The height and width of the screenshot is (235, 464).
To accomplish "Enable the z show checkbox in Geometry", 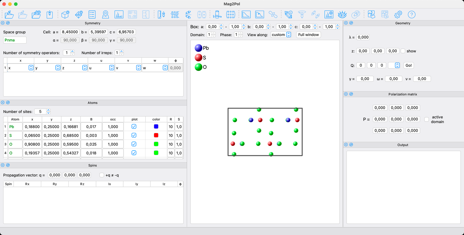I will pos(403,51).
